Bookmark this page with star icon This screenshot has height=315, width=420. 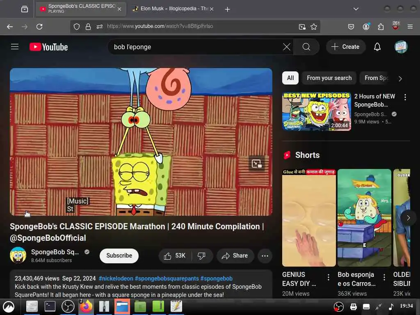click(314, 27)
